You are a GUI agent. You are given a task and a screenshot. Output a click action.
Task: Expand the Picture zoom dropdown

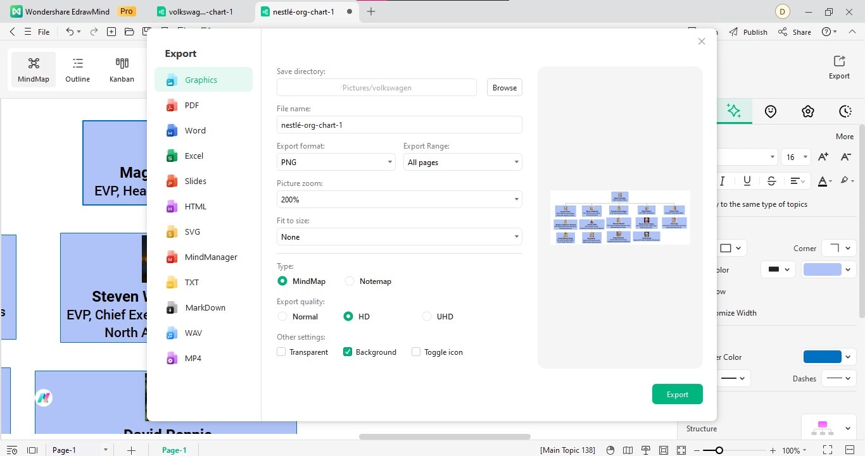pos(400,199)
